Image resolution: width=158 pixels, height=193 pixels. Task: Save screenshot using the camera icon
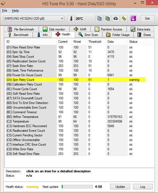tap(115, 19)
